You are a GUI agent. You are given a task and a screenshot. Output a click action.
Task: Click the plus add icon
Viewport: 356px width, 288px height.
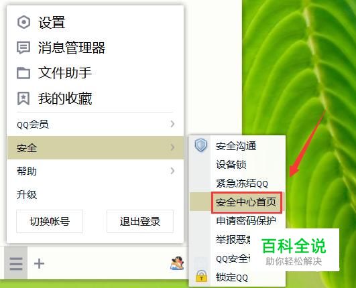(x=39, y=264)
